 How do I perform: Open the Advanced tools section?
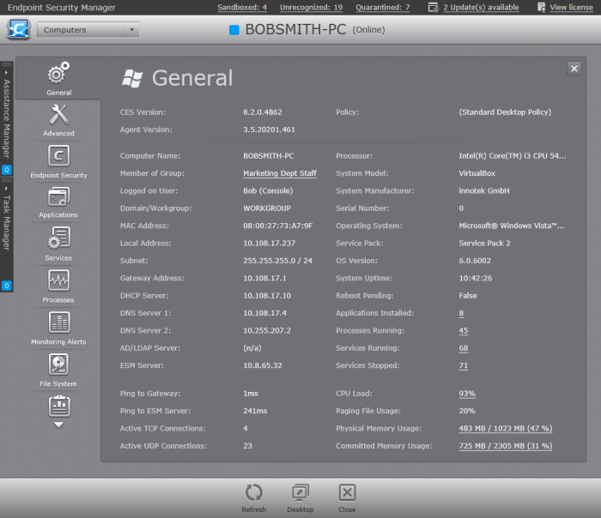pos(58,120)
